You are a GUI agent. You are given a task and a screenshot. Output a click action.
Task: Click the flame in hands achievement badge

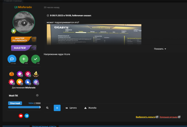tap(36, 74)
